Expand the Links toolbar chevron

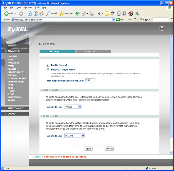point(135,19)
